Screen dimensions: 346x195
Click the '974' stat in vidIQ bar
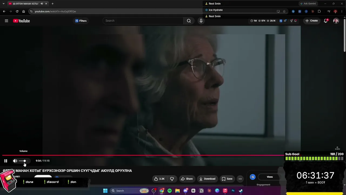coord(262,21)
